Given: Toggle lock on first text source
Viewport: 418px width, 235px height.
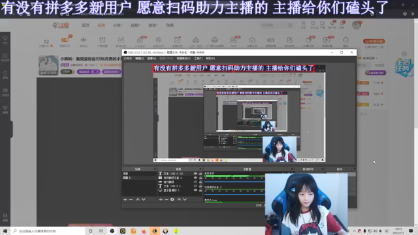Looking at the screenshot, I should [201, 174].
